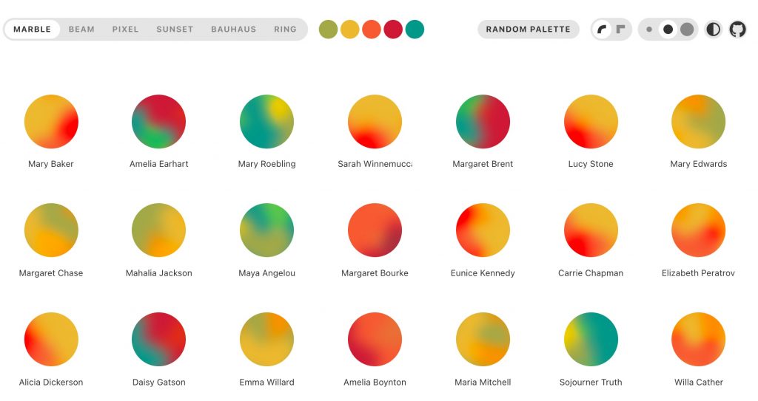Screen dimensions: 758x401
Task: Edit the crimson red palette swatch
Action: click(x=393, y=30)
